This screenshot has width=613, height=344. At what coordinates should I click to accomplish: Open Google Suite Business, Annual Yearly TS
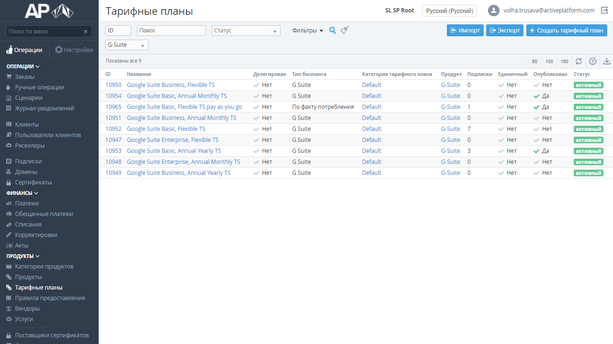point(179,173)
